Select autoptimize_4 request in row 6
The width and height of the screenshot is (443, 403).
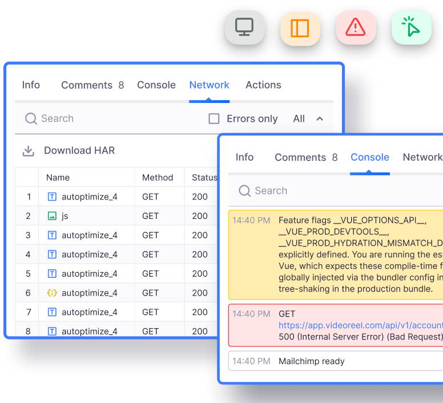point(89,293)
